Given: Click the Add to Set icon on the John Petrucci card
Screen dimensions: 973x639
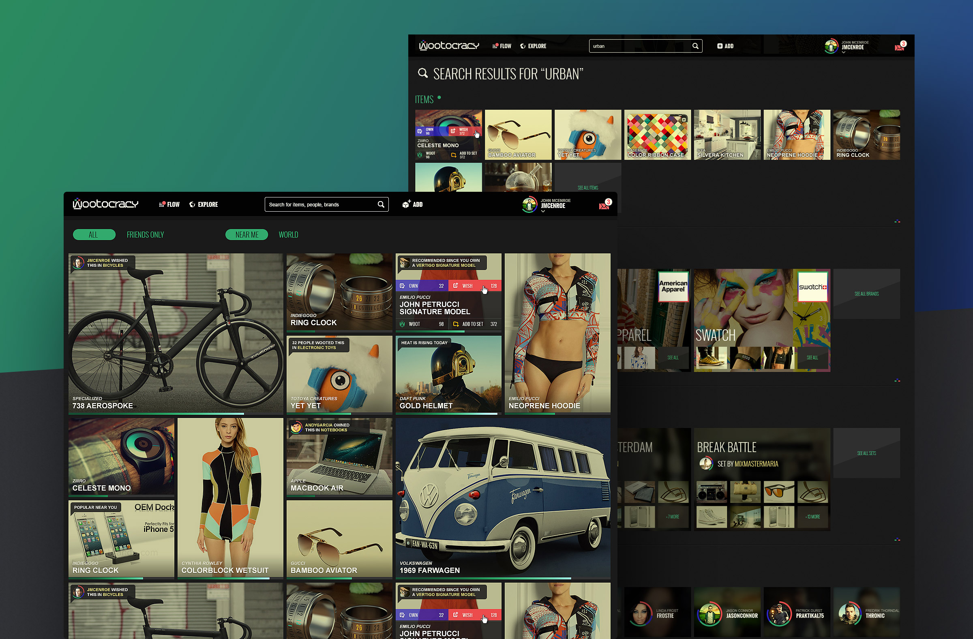Looking at the screenshot, I should 456,324.
